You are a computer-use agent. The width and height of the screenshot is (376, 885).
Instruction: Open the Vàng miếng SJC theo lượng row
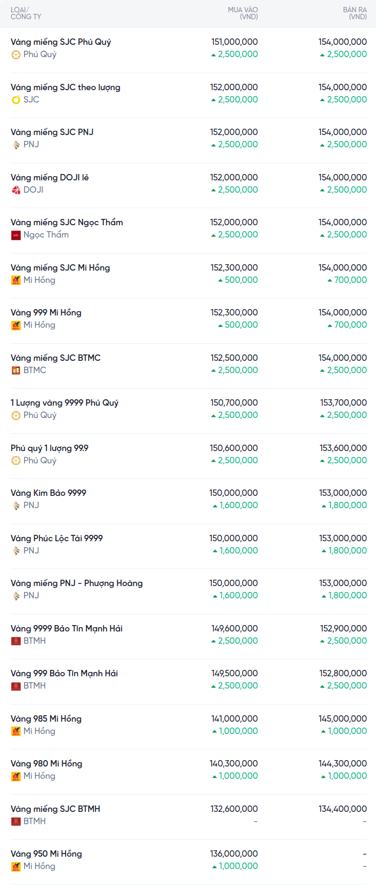click(66, 88)
